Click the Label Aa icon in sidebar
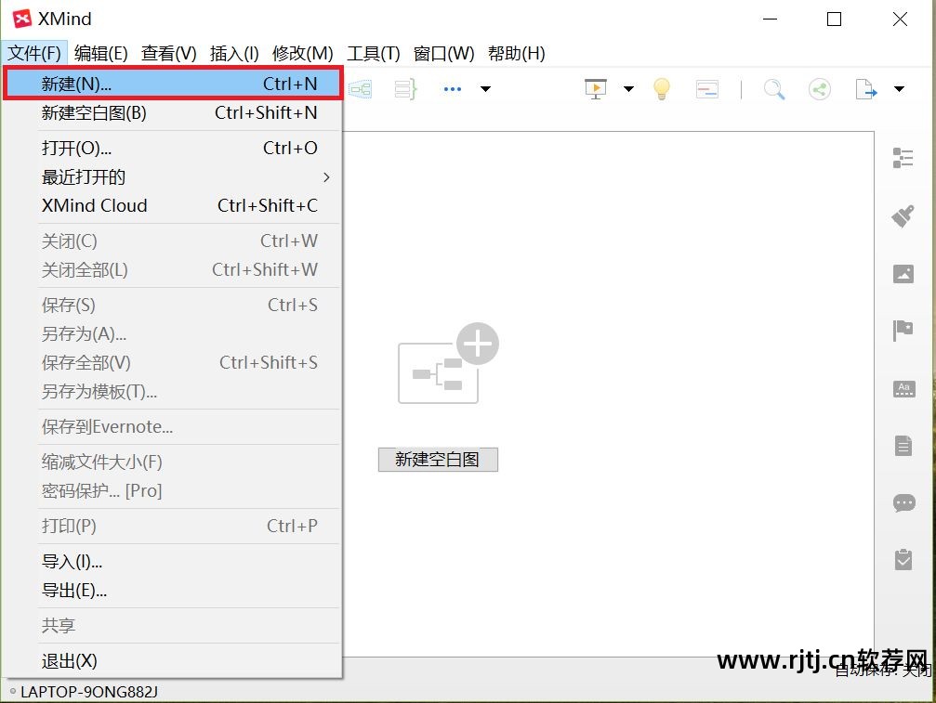This screenshot has height=703, width=936. coord(903,389)
